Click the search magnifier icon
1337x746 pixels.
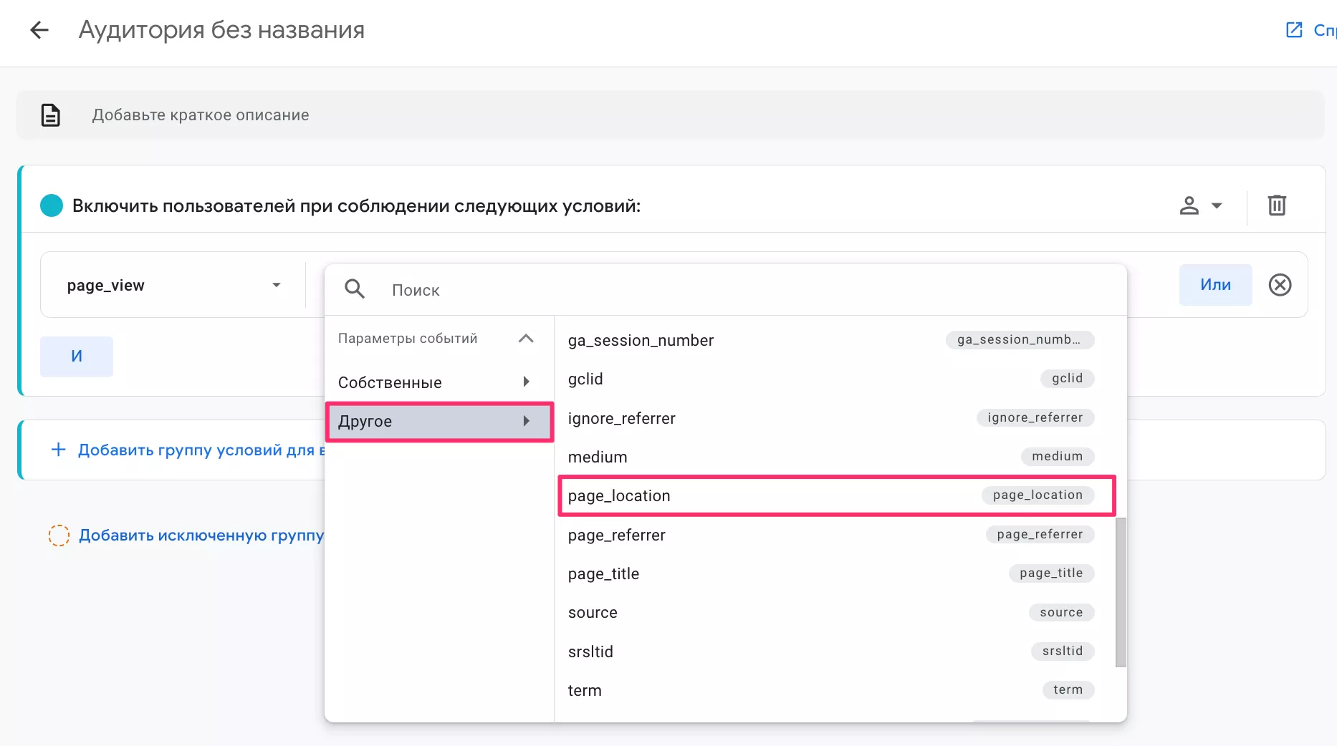(x=355, y=289)
